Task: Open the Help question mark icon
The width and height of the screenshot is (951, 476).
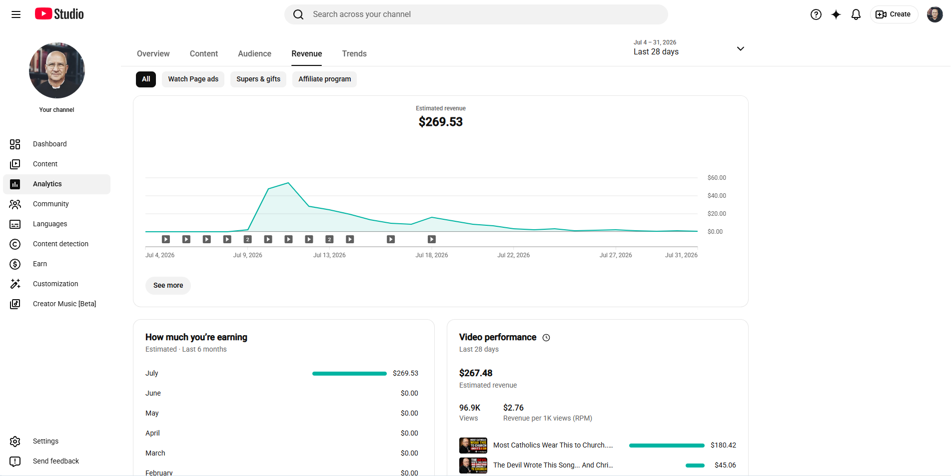Action: pyautogui.click(x=816, y=14)
